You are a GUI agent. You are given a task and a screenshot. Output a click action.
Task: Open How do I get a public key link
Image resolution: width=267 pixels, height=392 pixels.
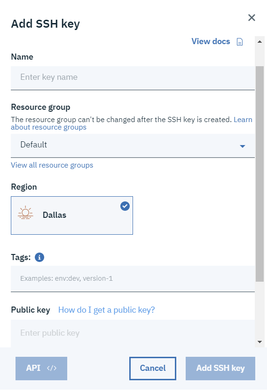pos(107,310)
